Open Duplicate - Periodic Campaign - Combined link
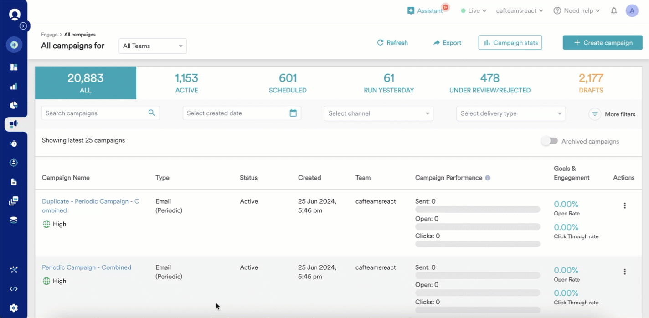This screenshot has width=649, height=318. point(91,206)
